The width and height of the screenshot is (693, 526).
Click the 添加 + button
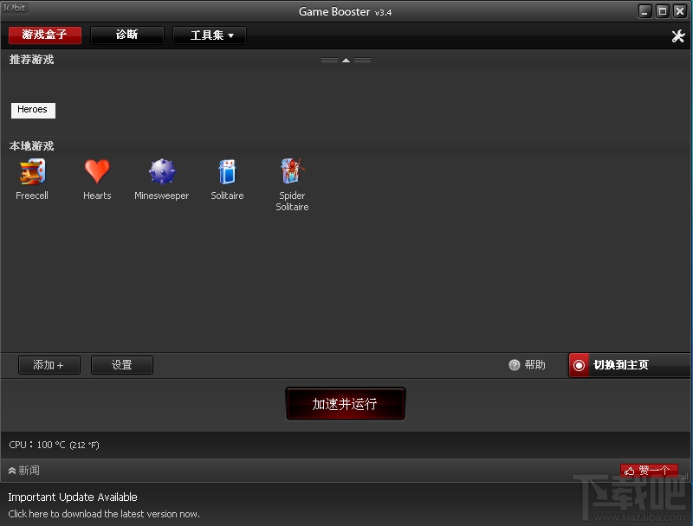click(x=49, y=365)
